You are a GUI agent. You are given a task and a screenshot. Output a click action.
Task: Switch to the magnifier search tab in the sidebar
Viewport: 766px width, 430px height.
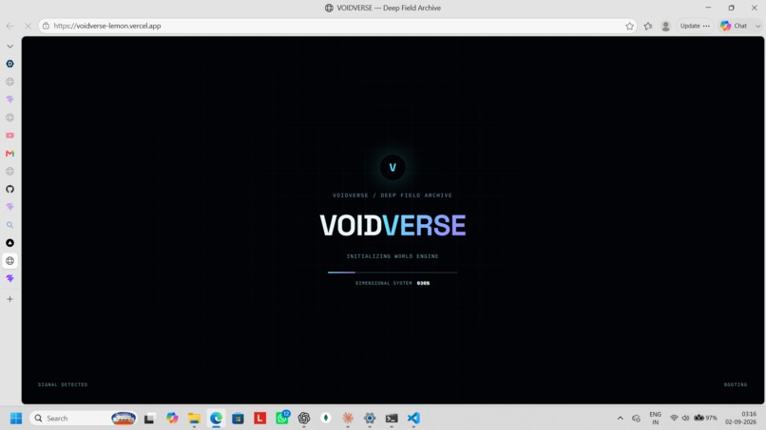click(x=10, y=225)
